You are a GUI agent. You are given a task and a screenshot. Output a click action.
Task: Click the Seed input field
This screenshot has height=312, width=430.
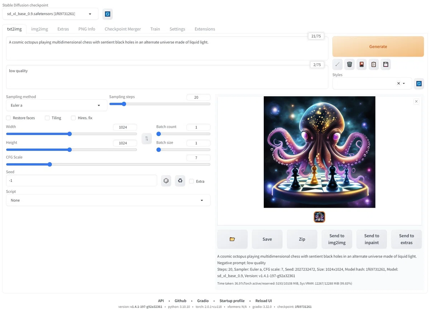click(81, 181)
